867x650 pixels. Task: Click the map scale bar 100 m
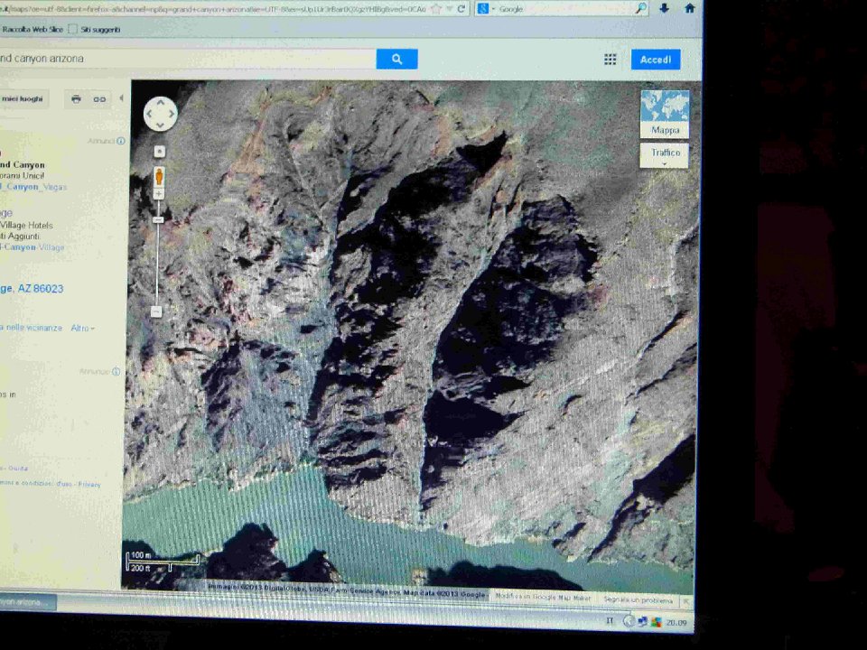[x=163, y=561]
